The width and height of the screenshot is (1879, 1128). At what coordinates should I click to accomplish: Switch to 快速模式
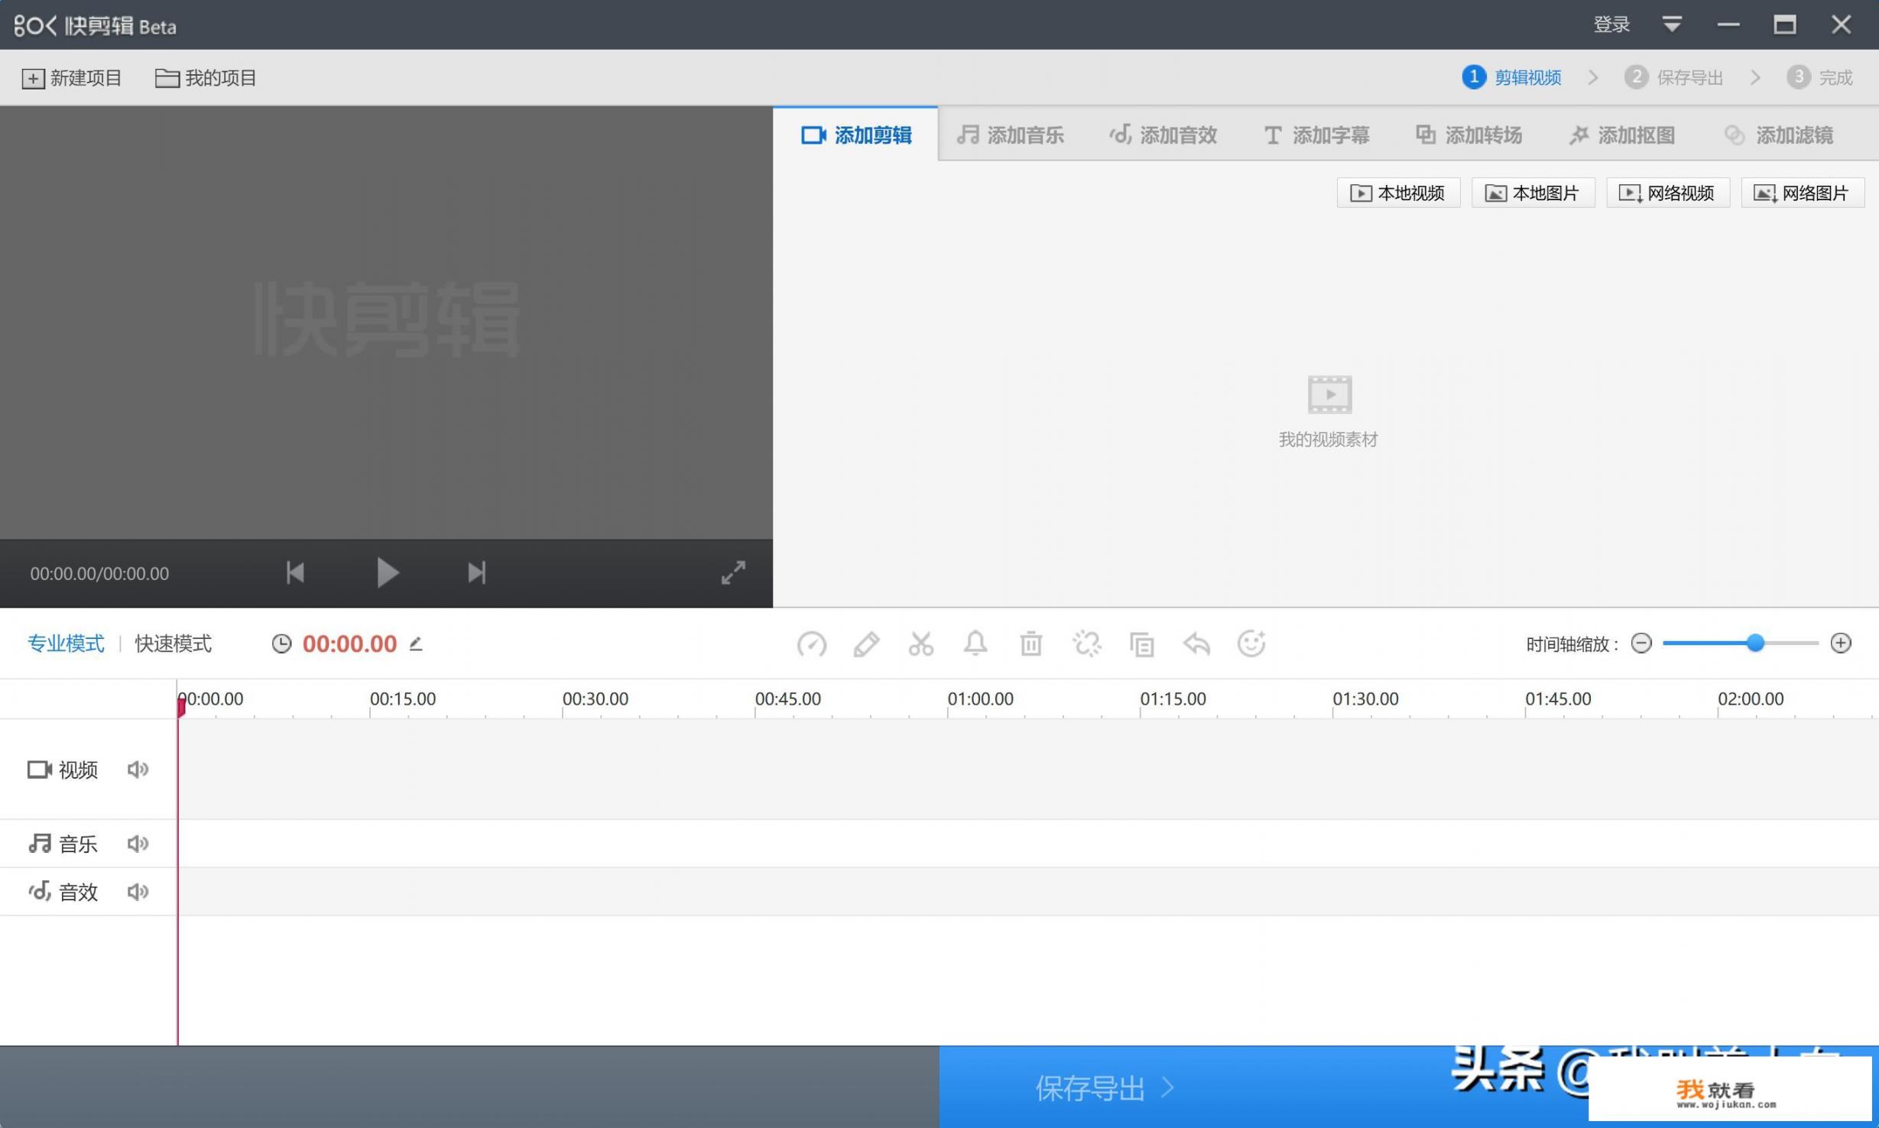pos(174,643)
